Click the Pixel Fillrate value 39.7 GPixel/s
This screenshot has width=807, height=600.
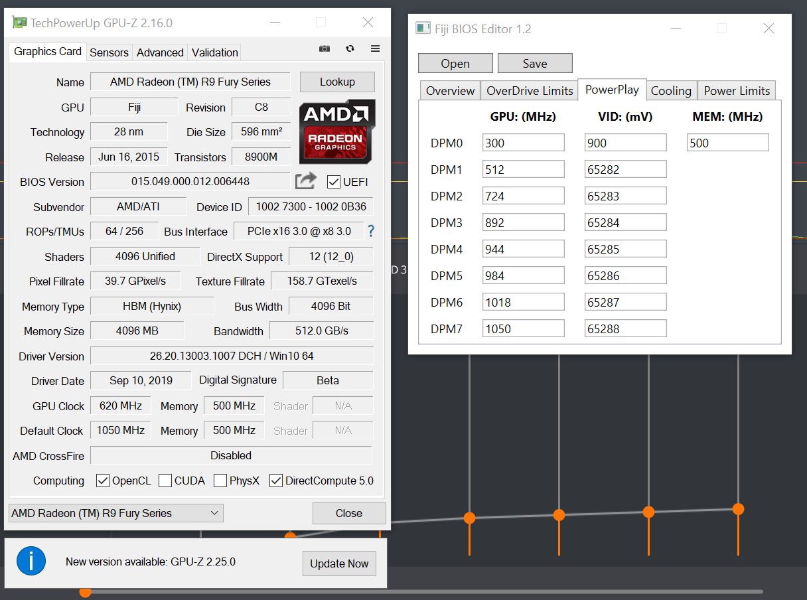point(135,281)
